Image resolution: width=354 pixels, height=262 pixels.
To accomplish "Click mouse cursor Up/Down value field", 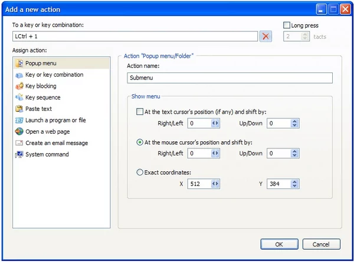I will click(x=279, y=153).
